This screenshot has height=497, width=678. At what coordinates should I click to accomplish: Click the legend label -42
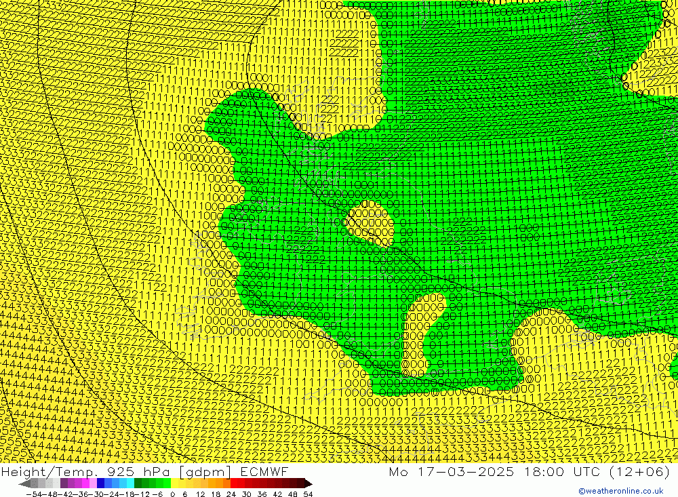66,494
